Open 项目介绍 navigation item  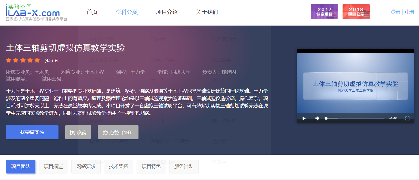click(x=167, y=12)
